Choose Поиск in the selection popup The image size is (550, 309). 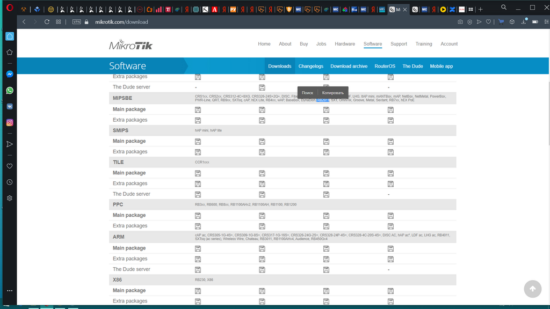(307, 93)
